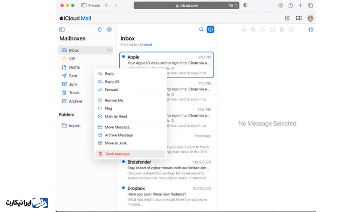The image size is (356, 212).
Task: Toggle the Safari sidebar button
Action: tap(84, 5)
